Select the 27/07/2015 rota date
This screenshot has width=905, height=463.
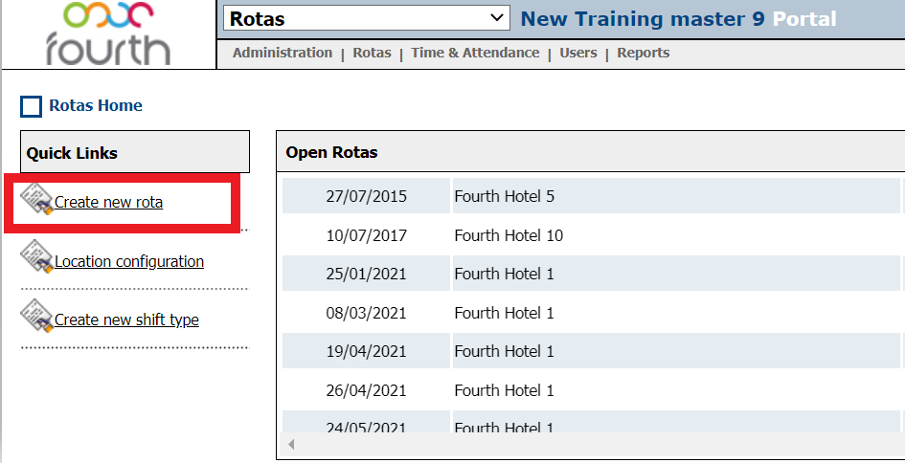point(367,196)
